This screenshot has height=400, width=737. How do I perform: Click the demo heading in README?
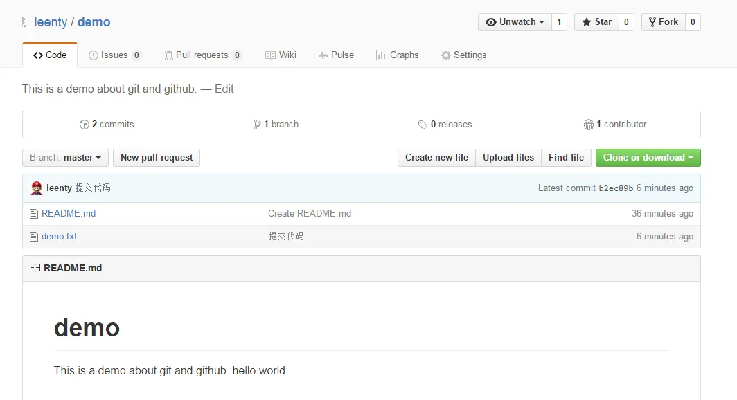pyautogui.click(x=87, y=328)
